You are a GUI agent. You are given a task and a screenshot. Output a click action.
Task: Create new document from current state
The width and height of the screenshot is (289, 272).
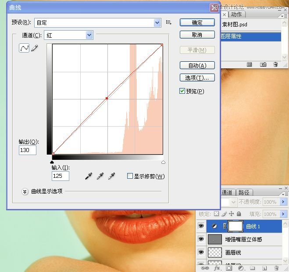250,64
